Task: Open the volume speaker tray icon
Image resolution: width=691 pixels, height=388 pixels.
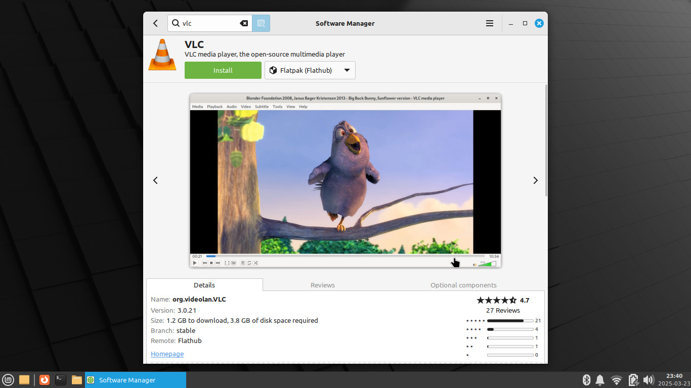Action: (x=648, y=380)
